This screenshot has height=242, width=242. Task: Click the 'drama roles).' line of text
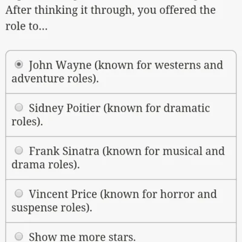pos(45,165)
